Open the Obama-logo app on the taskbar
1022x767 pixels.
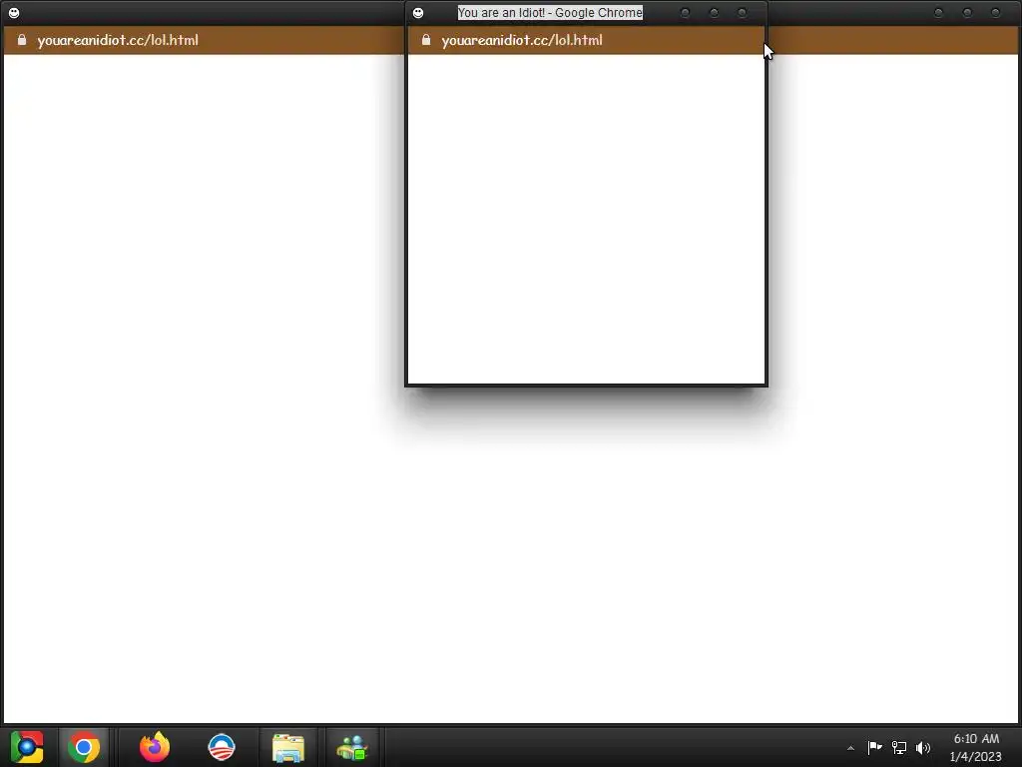(222, 747)
